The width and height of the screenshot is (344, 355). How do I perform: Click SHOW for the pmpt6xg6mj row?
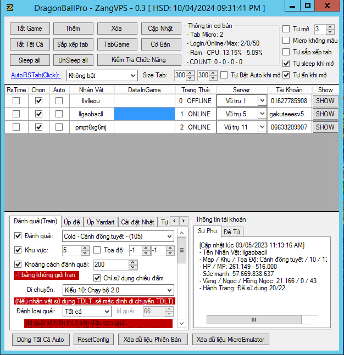pos(325,127)
